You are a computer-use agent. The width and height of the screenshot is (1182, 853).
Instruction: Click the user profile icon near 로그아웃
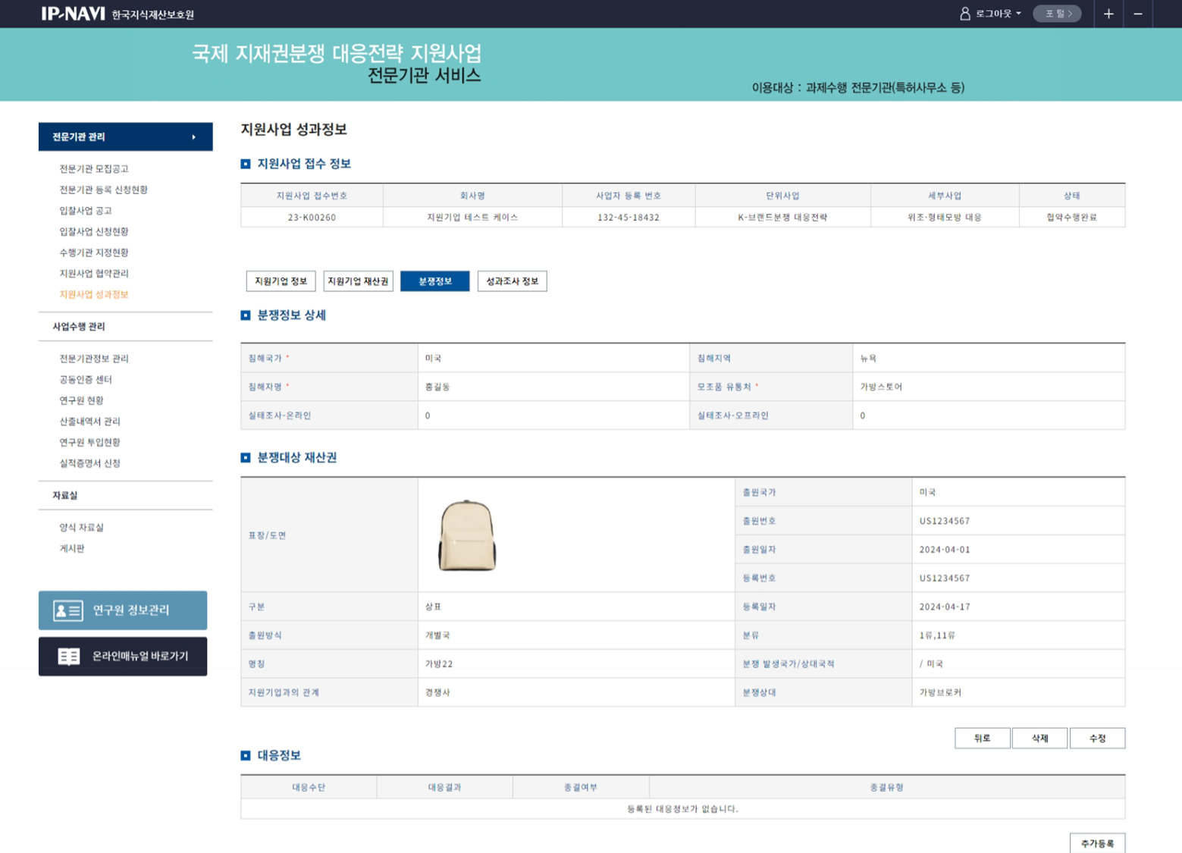coord(964,14)
